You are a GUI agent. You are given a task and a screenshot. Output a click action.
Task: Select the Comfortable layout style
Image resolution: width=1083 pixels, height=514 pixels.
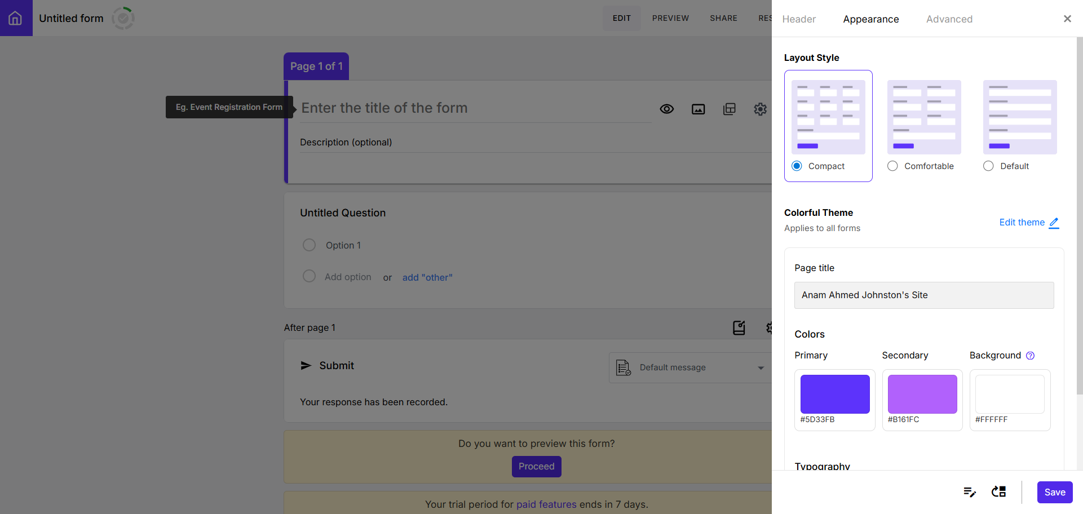pos(892,166)
